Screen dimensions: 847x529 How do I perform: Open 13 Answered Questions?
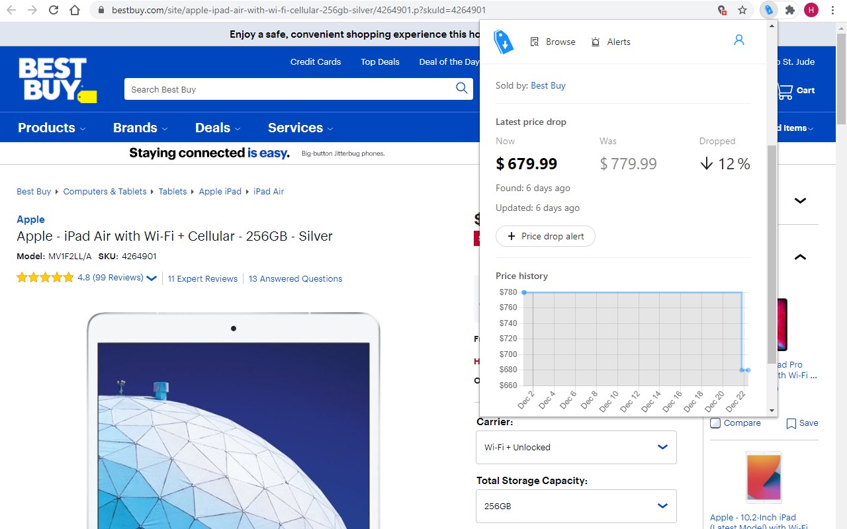point(295,278)
